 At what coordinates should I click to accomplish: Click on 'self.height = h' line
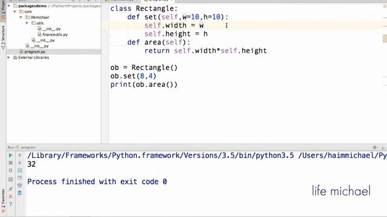tap(176, 34)
